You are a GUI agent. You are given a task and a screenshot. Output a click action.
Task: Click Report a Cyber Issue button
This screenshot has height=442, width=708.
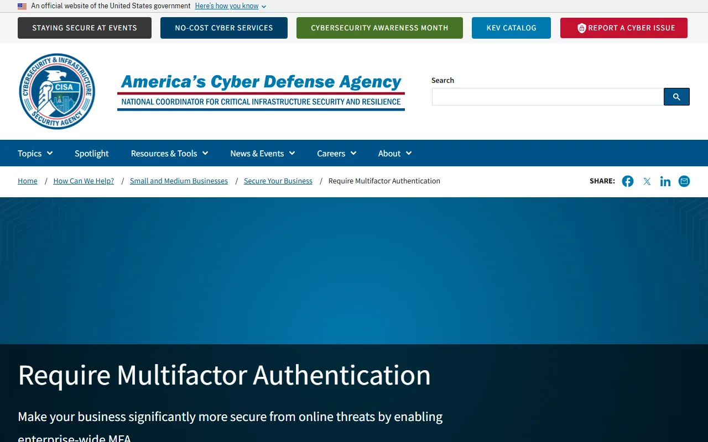coord(624,28)
